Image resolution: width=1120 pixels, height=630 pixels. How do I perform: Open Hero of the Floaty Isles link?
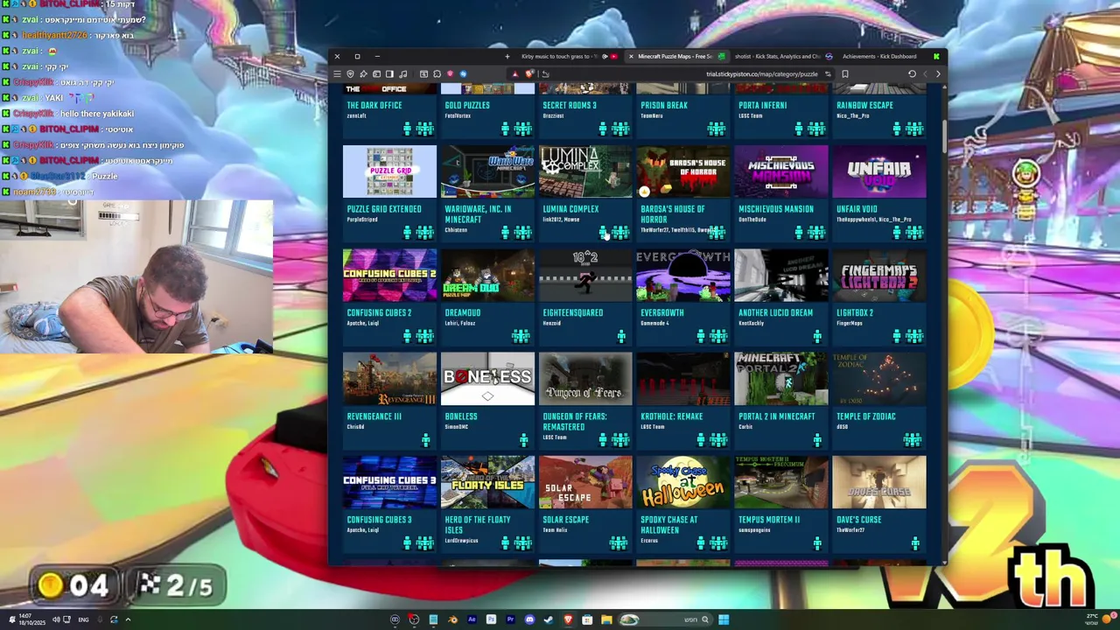tap(478, 525)
